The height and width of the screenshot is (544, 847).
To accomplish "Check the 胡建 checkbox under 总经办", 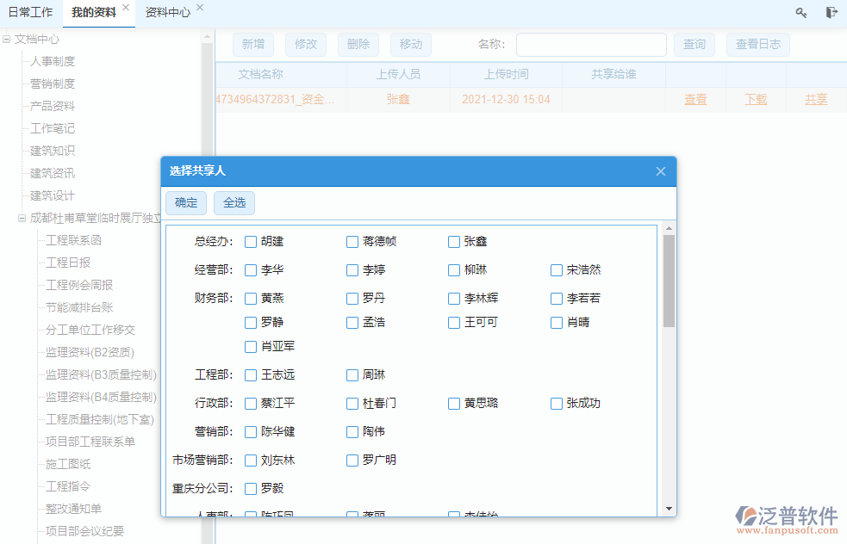I will [249, 242].
